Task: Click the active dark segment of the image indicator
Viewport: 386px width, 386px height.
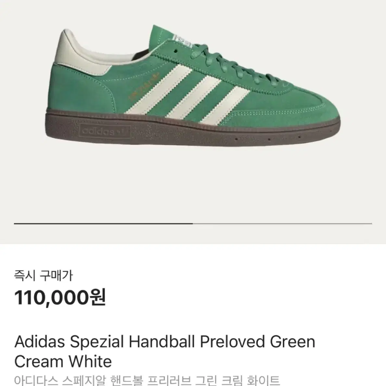Action: (103, 224)
